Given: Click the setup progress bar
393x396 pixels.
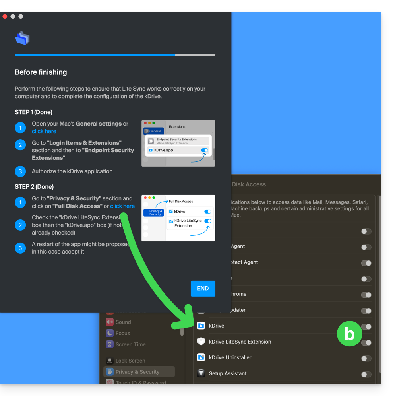Looking at the screenshot, I should click(x=115, y=54).
